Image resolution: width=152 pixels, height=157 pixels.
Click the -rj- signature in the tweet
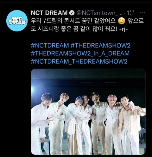point(123,29)
